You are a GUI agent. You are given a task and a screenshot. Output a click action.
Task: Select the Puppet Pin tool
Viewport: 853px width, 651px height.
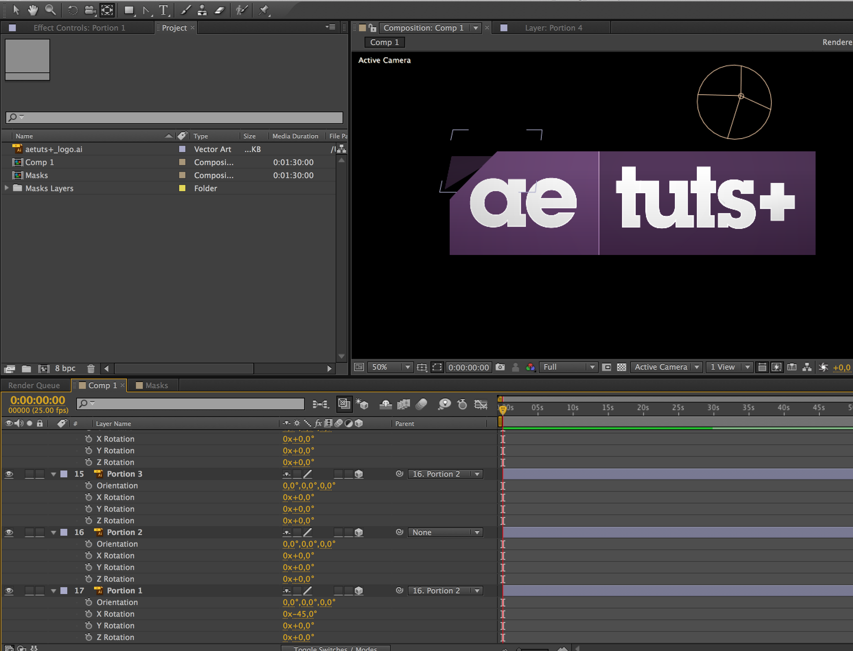pyautogui.click(x=264, y=10)
